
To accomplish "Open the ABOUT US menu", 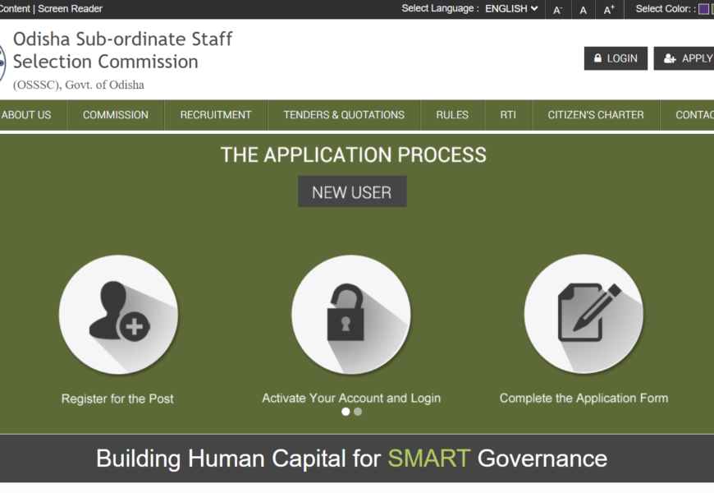I will [x=26, y=115].
